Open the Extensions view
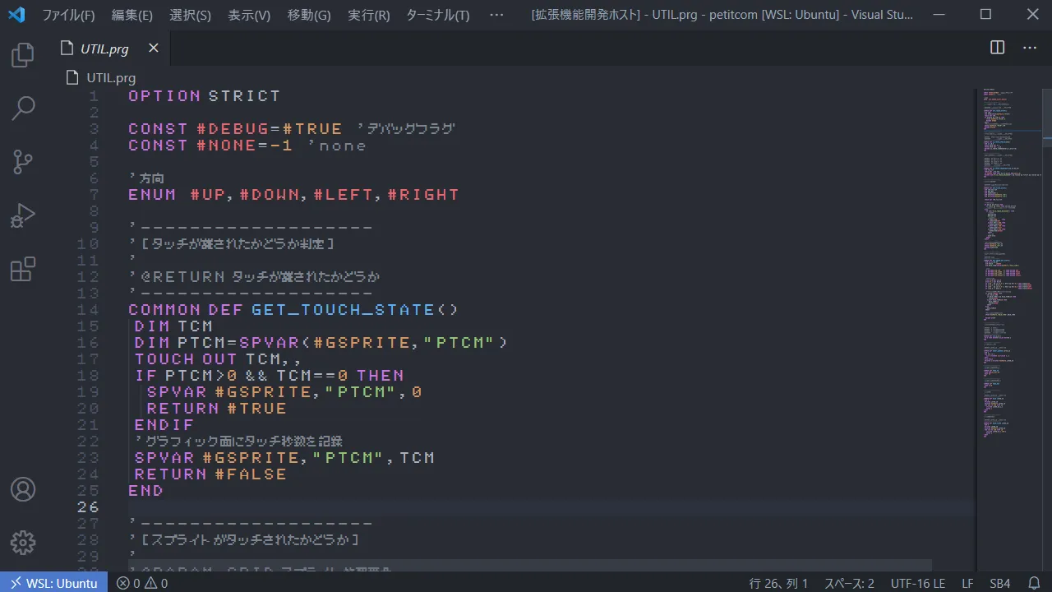1052x592 pixels. click(x=23, y=269)
